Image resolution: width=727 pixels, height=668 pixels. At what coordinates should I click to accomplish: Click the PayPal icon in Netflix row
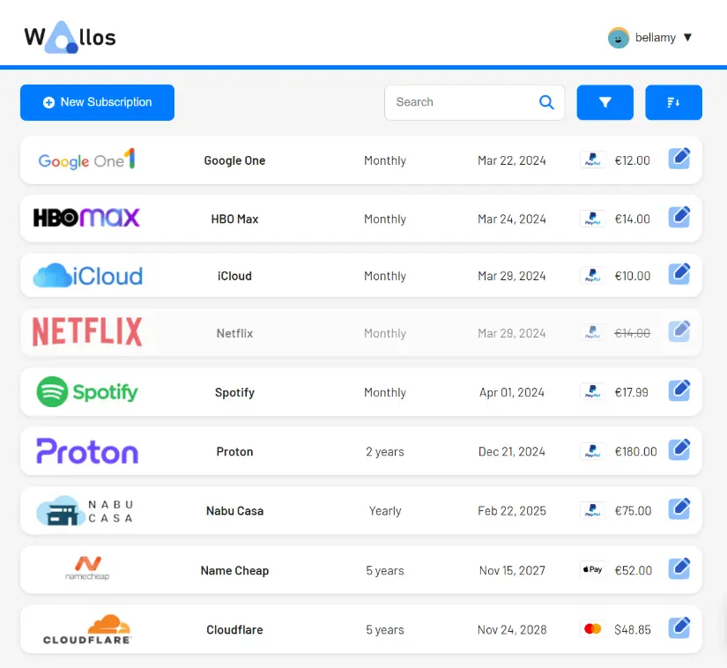coord(592,333)
